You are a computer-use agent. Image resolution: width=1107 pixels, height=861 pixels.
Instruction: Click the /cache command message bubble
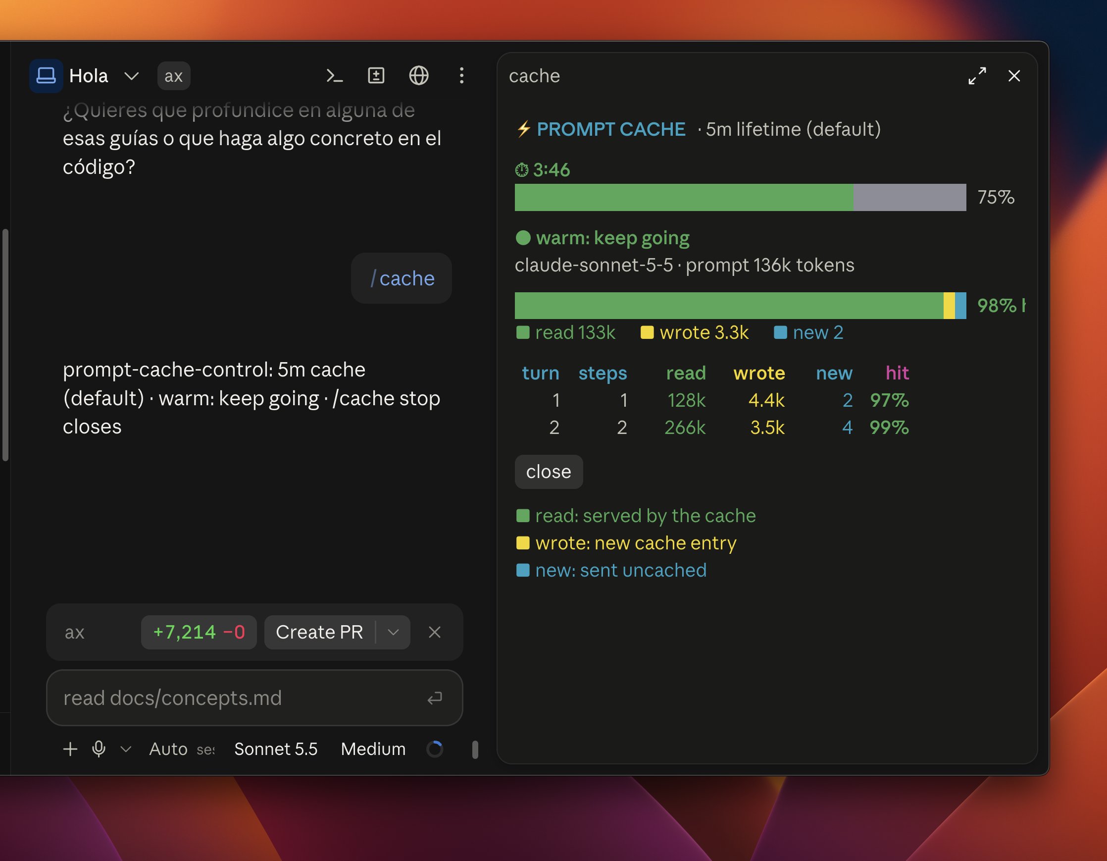pos(402,278)
